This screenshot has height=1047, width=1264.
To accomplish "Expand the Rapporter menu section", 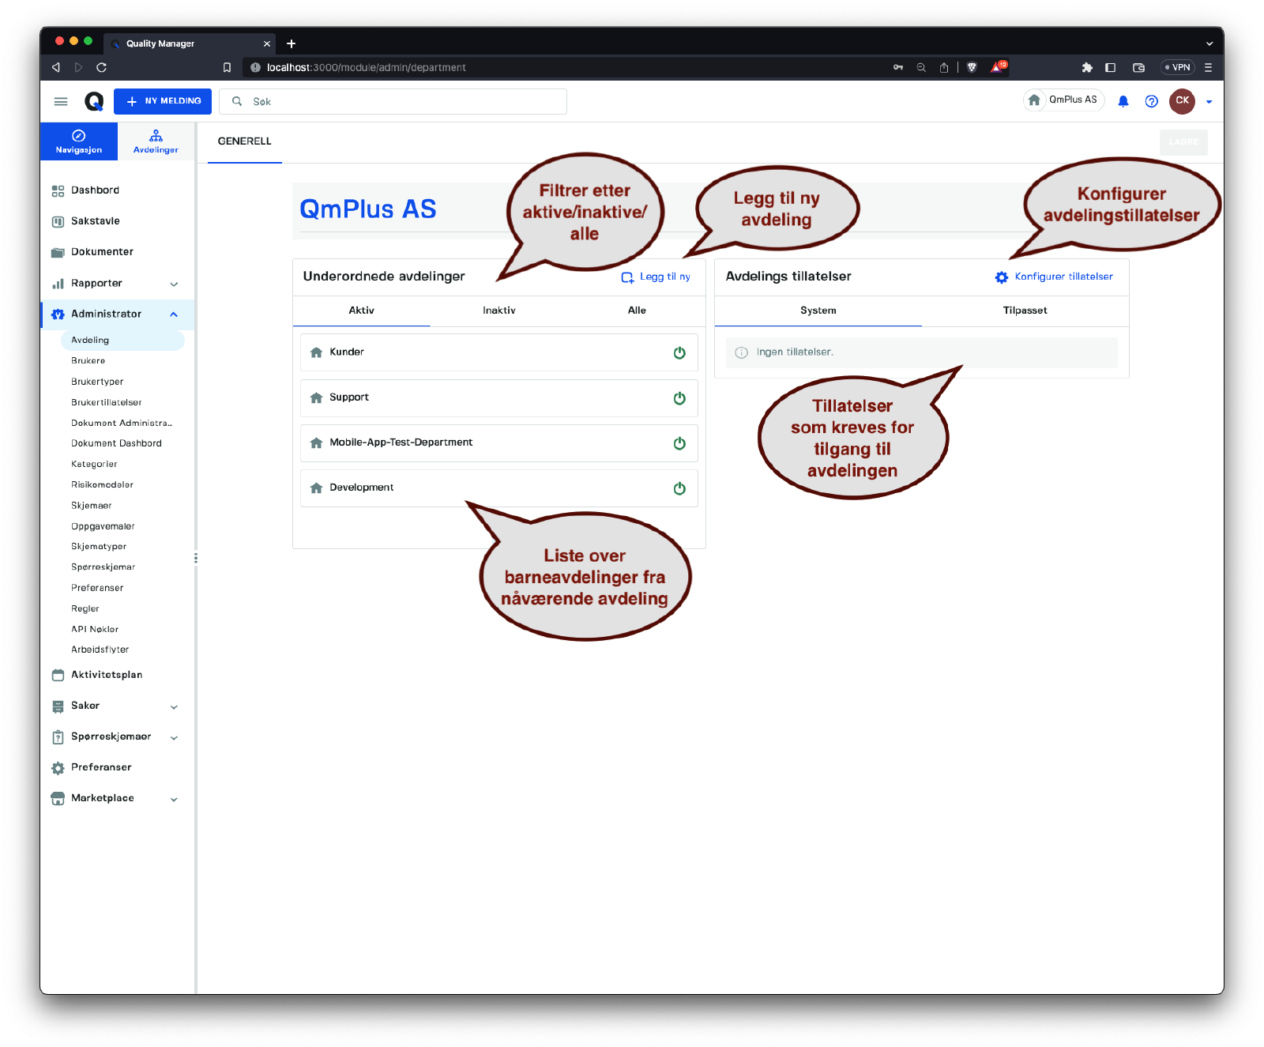I will (174, 284).
